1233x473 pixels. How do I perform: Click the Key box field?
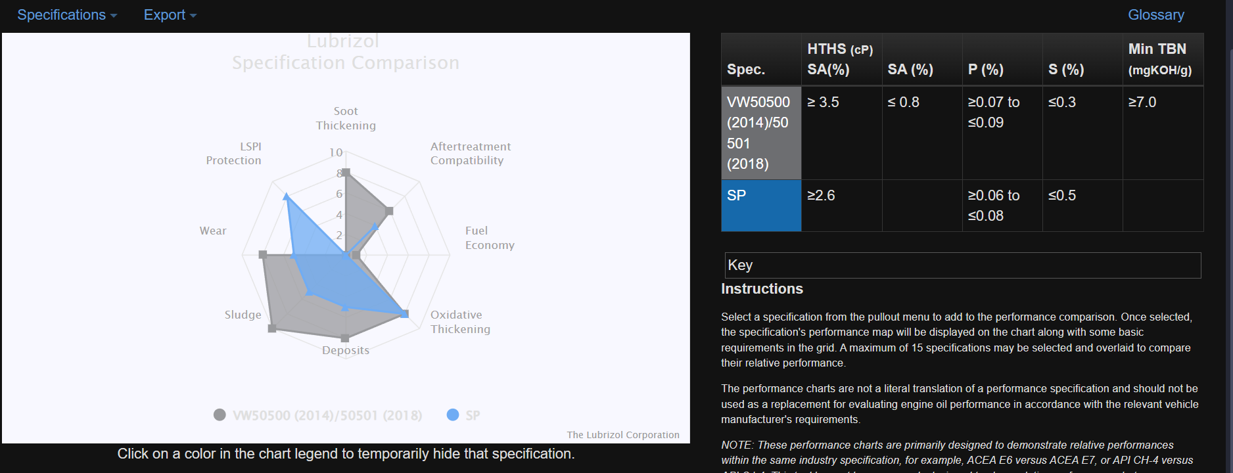click(962, 265)
